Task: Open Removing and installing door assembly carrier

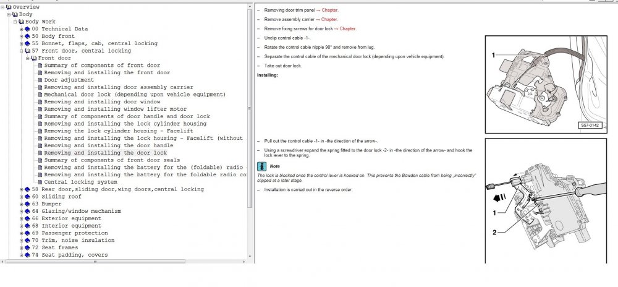Action: [119, 87]
